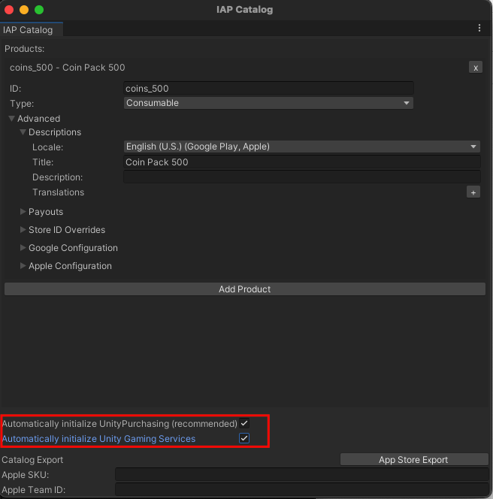The width and height of the screenshot is (493, 499).
Task: Expand the Payouts section
Action: [x=23, y=212]
